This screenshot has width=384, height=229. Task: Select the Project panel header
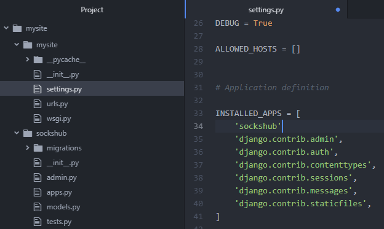click(92, 10)
